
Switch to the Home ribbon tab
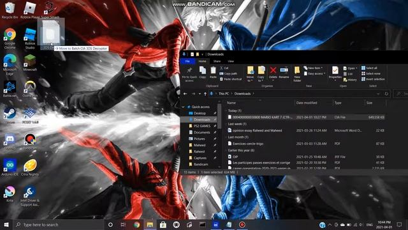(202, 61)
